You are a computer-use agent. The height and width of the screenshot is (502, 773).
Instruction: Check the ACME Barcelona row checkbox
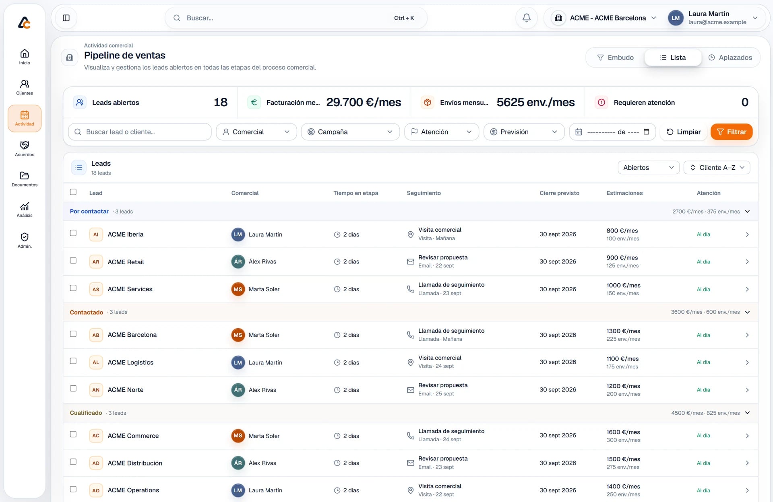[x=73, y=333]
